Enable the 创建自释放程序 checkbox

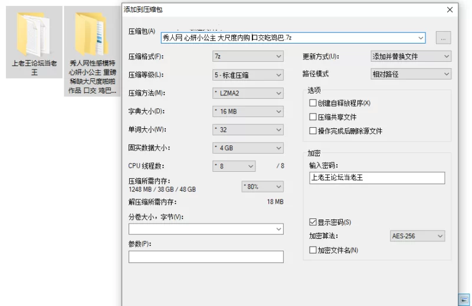tap(313, 103)
